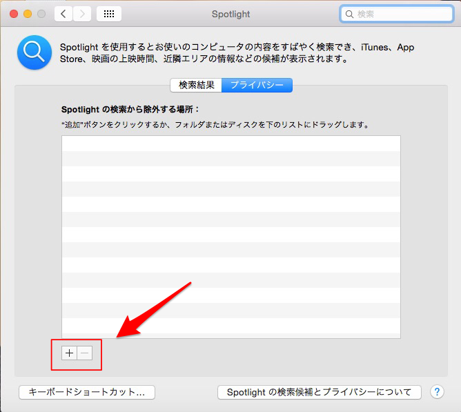Focus the 検索 search field

396,14
